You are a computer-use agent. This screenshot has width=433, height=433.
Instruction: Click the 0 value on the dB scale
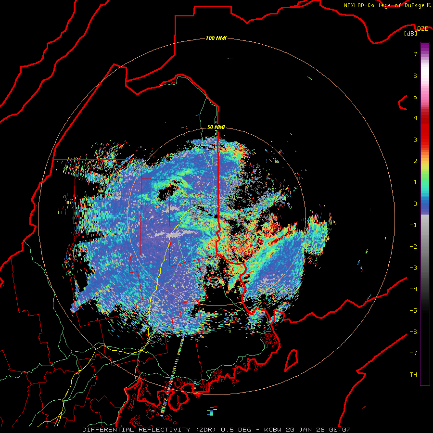tap(415, 204)
